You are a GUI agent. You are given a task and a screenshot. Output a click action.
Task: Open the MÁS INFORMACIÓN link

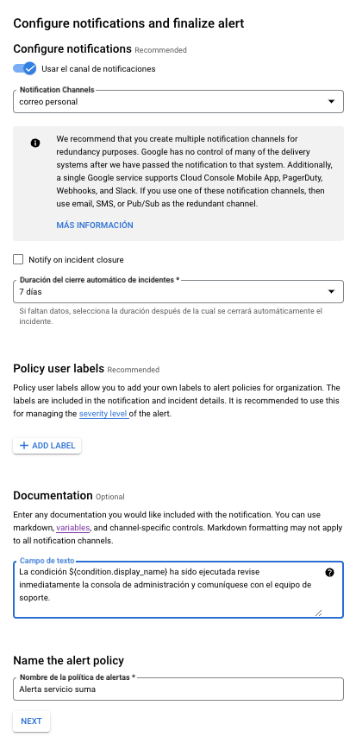[x=95, y=226]
